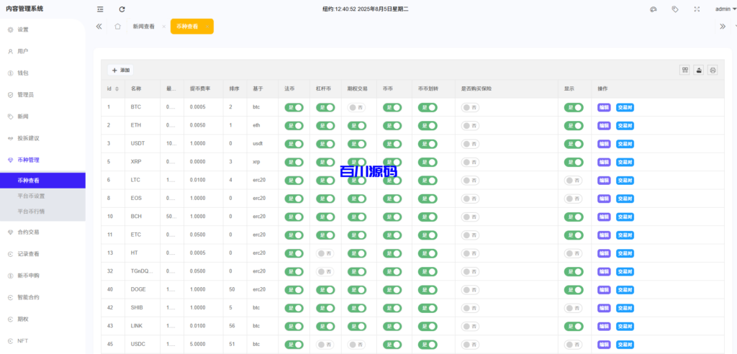Click the export icon above the table
The width and height of the screenshot is (737, 354).
699,70
